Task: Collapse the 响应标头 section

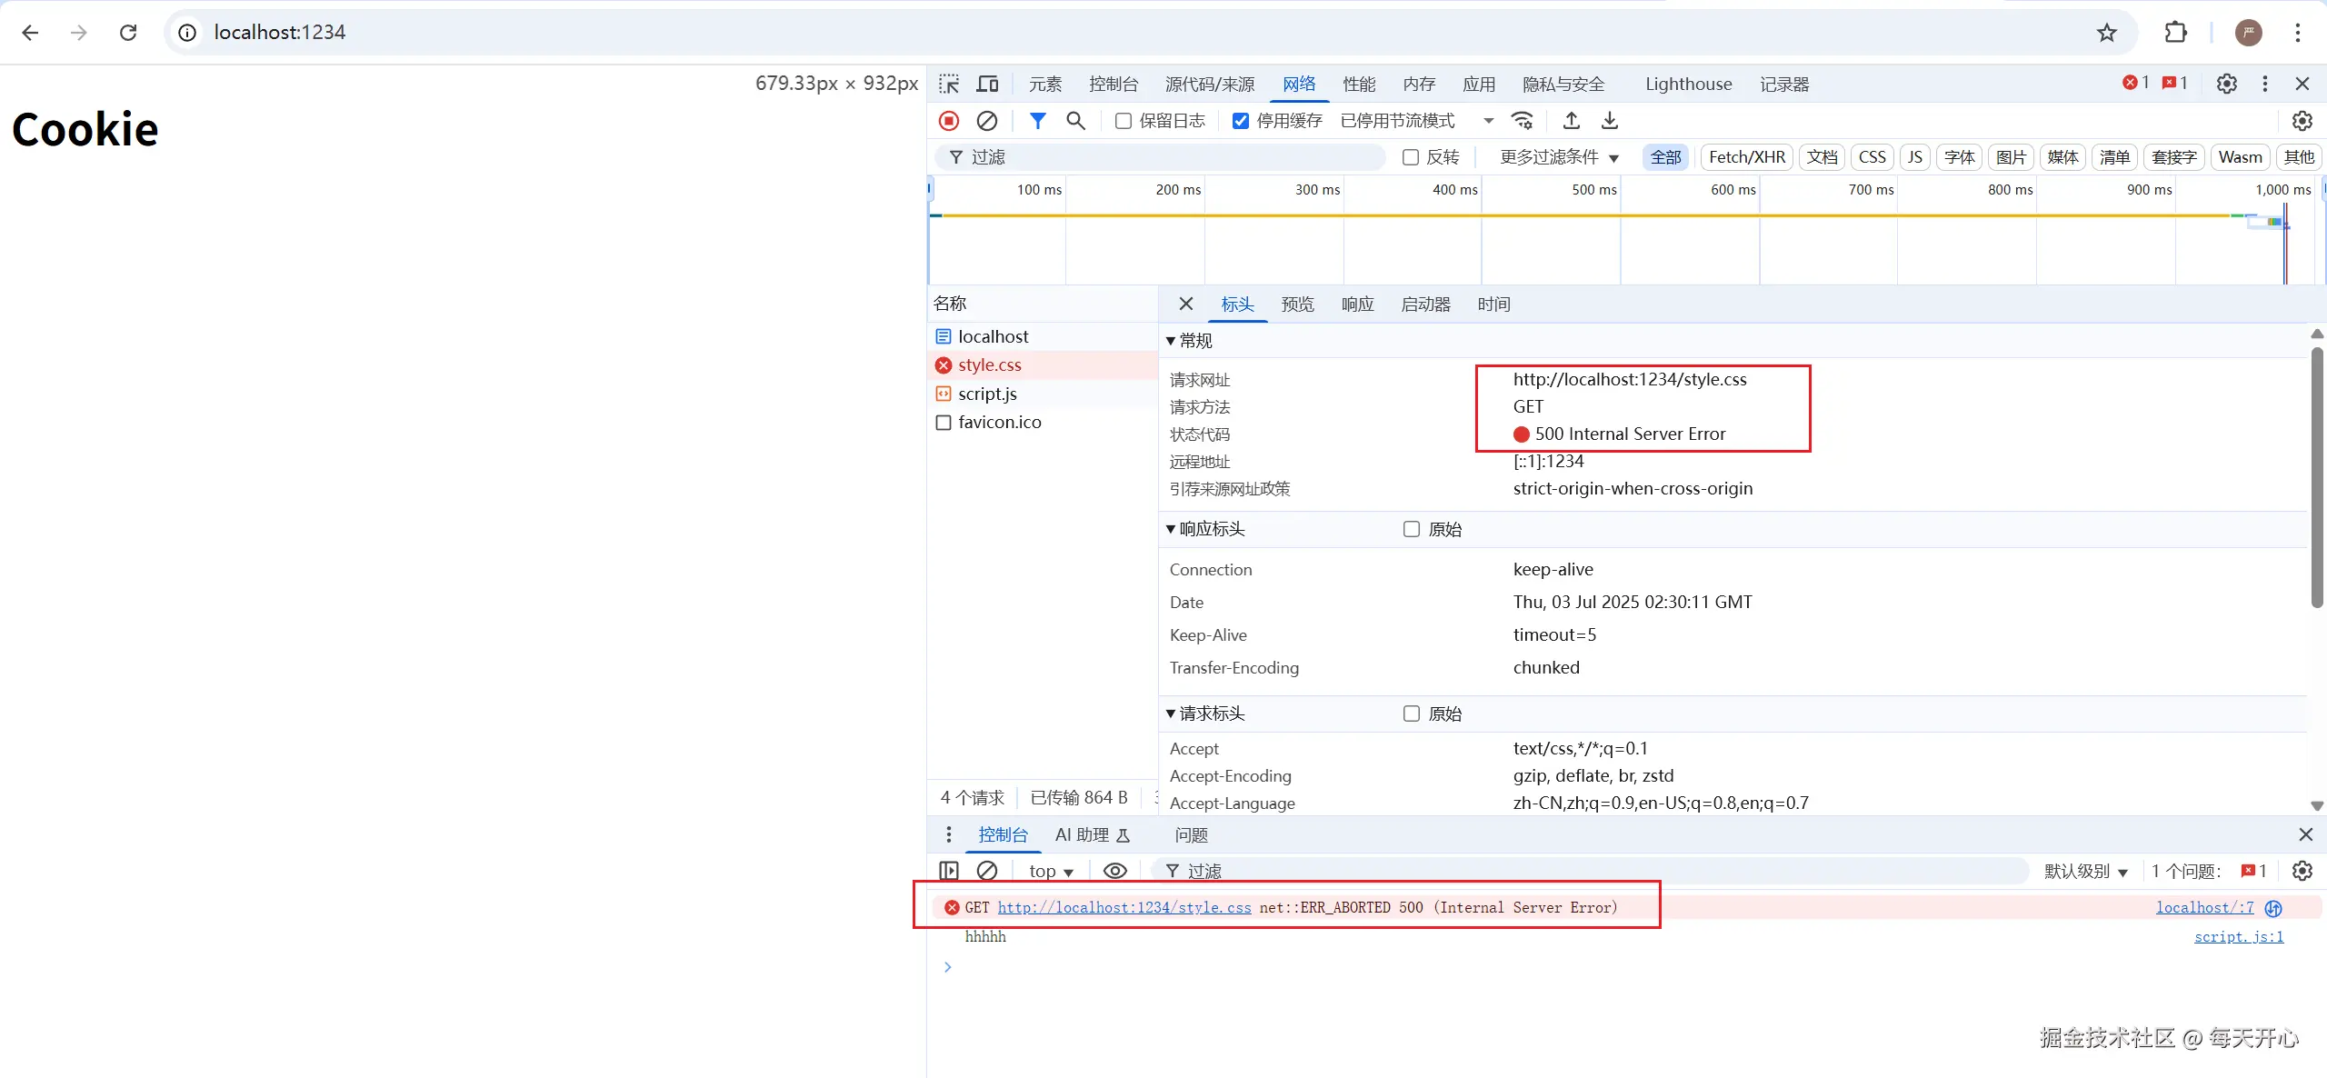Action: point(1171,529)
